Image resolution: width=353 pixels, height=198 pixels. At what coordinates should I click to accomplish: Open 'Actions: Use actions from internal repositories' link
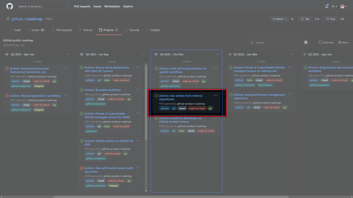click(181, 98)
